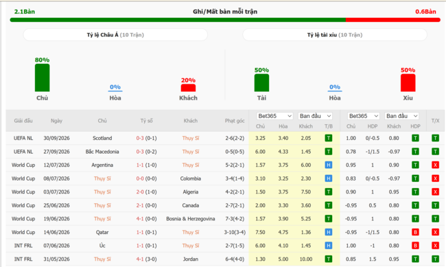This screenshot has width=446, height=267.
Task: Click INT FRL league label for 07/06/2026
Action: pyautogui.click(x=23, y=246)
